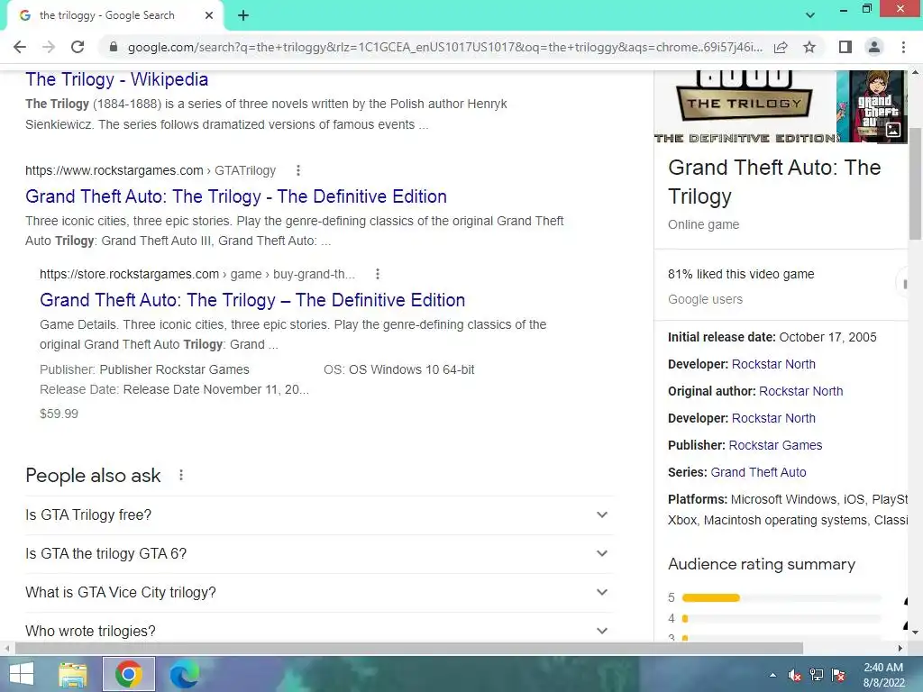Viewport: 923px width, 692px height.
Task: Click the scroll left arrow
Action: 6,649
